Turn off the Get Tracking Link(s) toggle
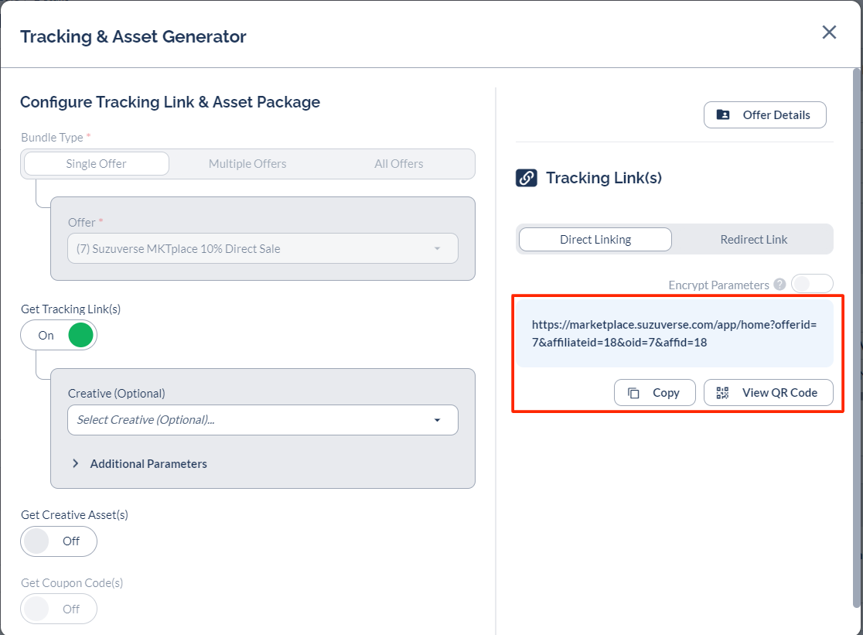Image resolution: width=863 pixels, height=635 pixels. click(59, 335)
